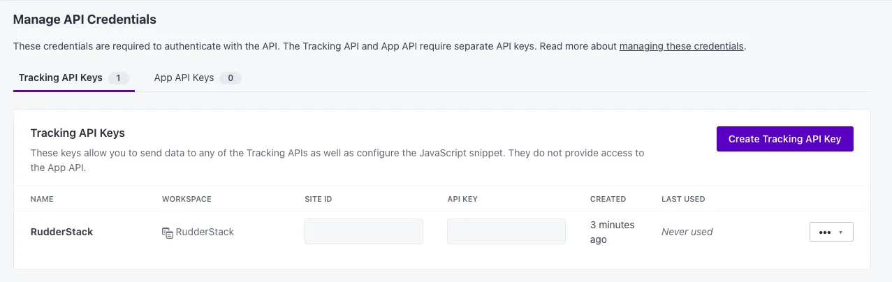Click the NAME column header
This screenshot has height=282, width=892.
(x=42, y=199)
